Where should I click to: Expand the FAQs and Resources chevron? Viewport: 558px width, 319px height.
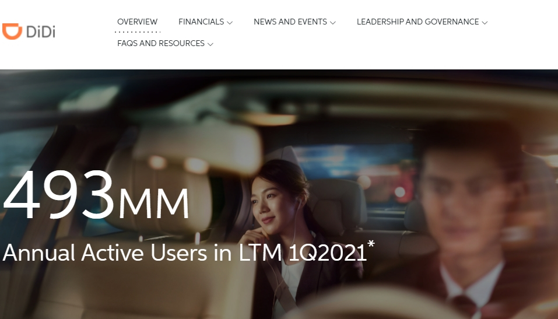click(210, 44)
